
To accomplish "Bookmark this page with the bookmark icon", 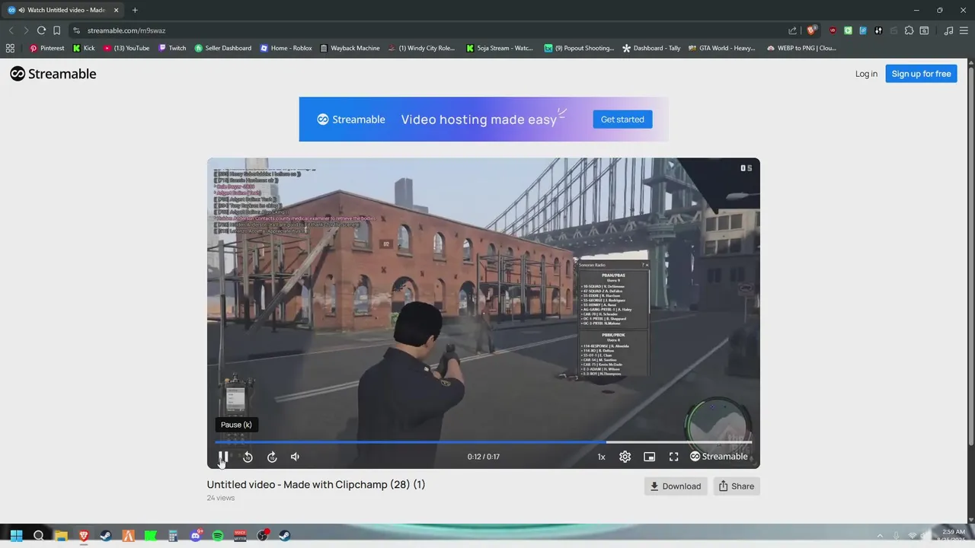I will 57,30.
